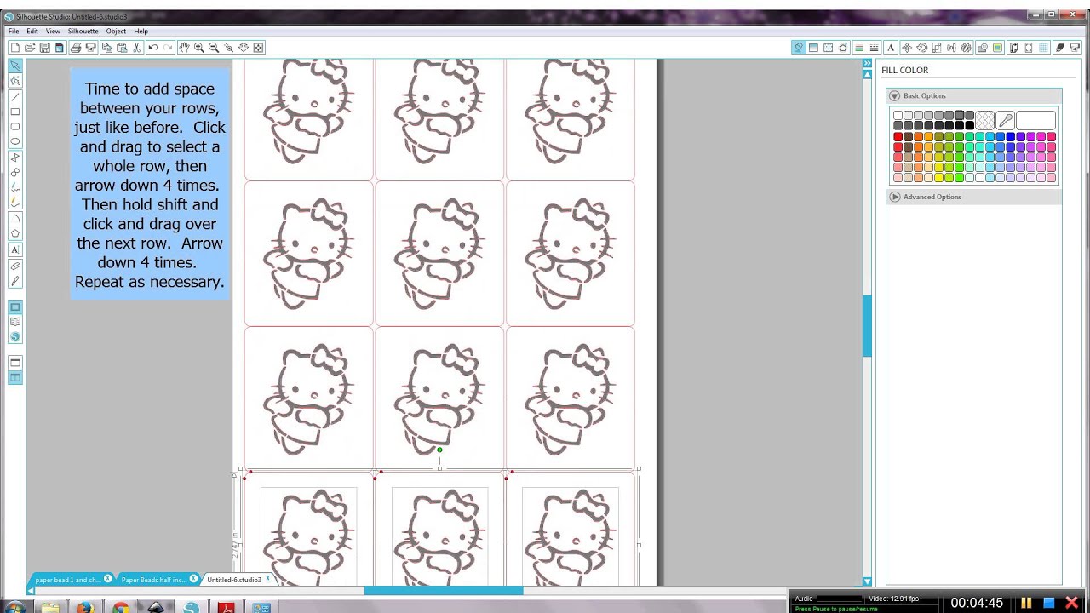1090x613 pixels.
Task: Send to Silhouette using the cutter icon by Print
Action: pyautogui.click(x=90, y=48)
